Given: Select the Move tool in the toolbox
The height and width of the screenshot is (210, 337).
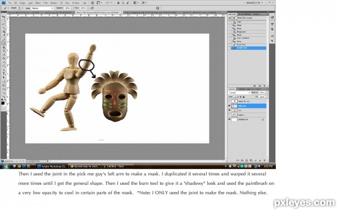Looking at the screenshot, I should point(4,17).
